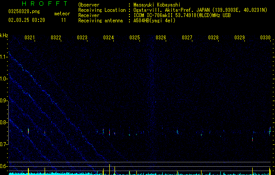
Task: Click the 1.1 frequency axis label
Action: pyautogui.click(x=4, y=57)
